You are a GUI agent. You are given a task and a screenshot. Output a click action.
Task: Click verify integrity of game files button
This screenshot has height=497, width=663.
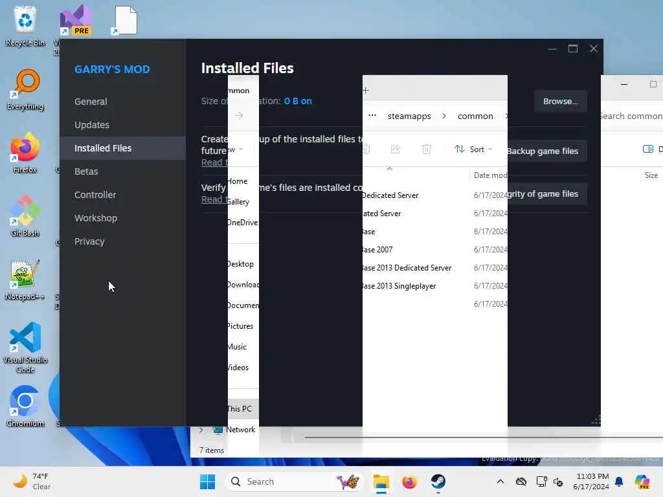coord(547,193)
